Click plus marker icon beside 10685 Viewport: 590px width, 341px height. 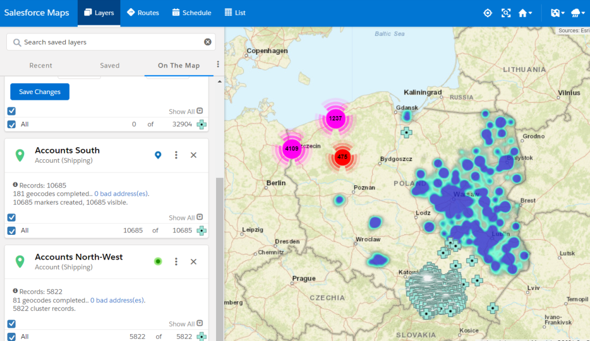(202, 231)
